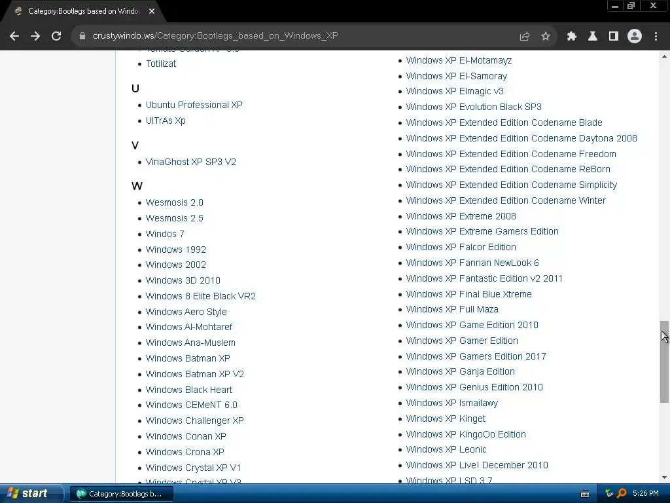
Task: Open the UlTrAs Xp link
Action: click(166, 121)
